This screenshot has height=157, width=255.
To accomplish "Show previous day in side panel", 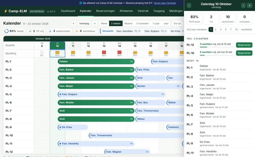I will pyautogui.click(x=189, y=6).
